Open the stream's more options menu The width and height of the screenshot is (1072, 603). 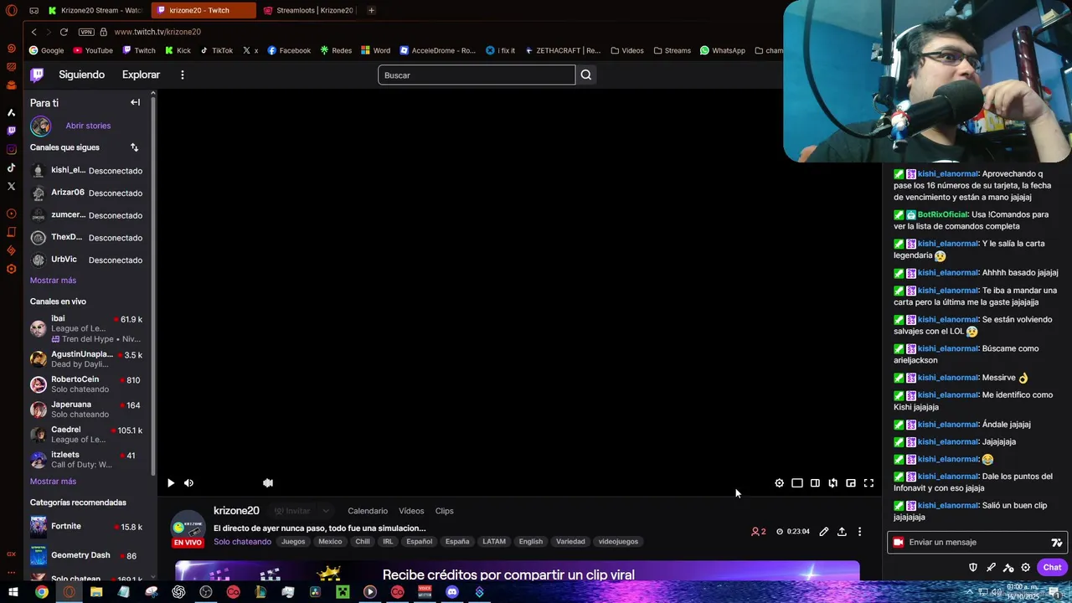[x=859, y=532]
